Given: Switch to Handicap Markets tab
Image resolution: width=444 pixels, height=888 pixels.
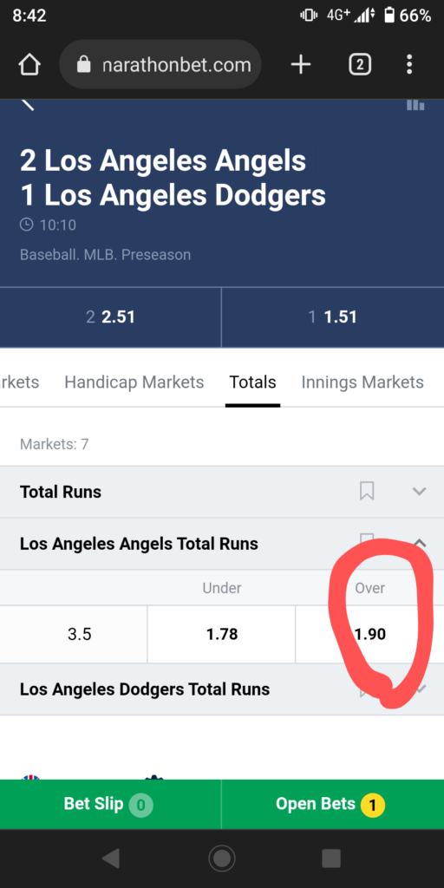Looking at the screenshot, I should [x=134, y=382].
